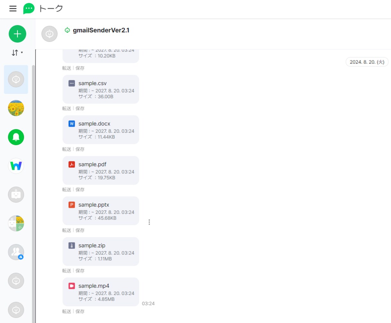391x323 pixels.
Task: Click the 11.44KB size of sample.docx
Action: pyautogui.click(x=106, y=137)
